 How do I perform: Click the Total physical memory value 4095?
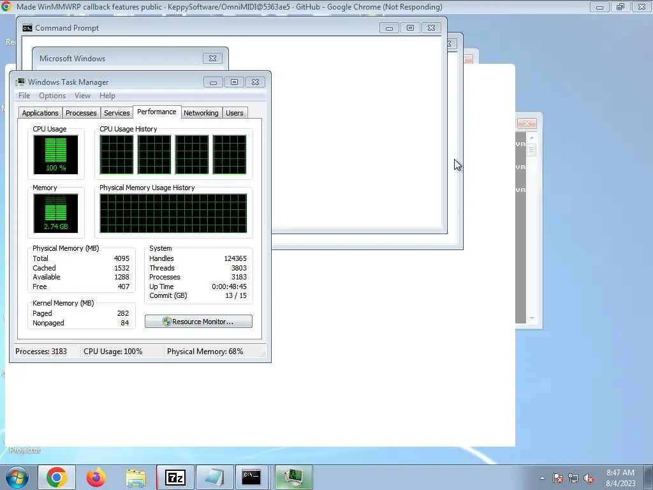point(122,258)
